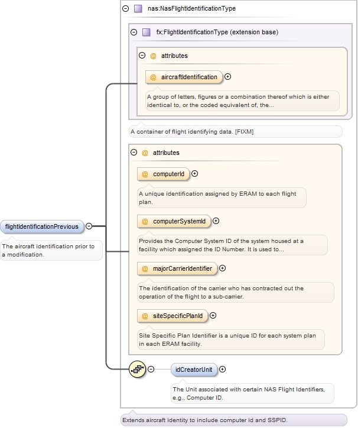This screenshot has width=358, height=428.
Task: Click the @ icon on majorCarrierIdentifier attribute
Action: pos(145,268)
